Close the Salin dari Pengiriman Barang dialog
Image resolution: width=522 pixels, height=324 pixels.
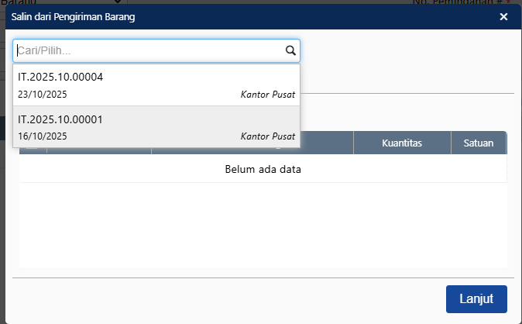point(503,16)
